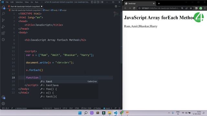Open the Explorer view in VS Code
The width and height of the screenshot is (207, 116).
3,7
